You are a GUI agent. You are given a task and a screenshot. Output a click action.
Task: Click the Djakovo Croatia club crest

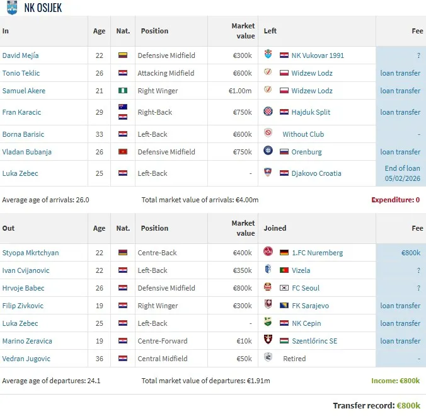[268, 173]
